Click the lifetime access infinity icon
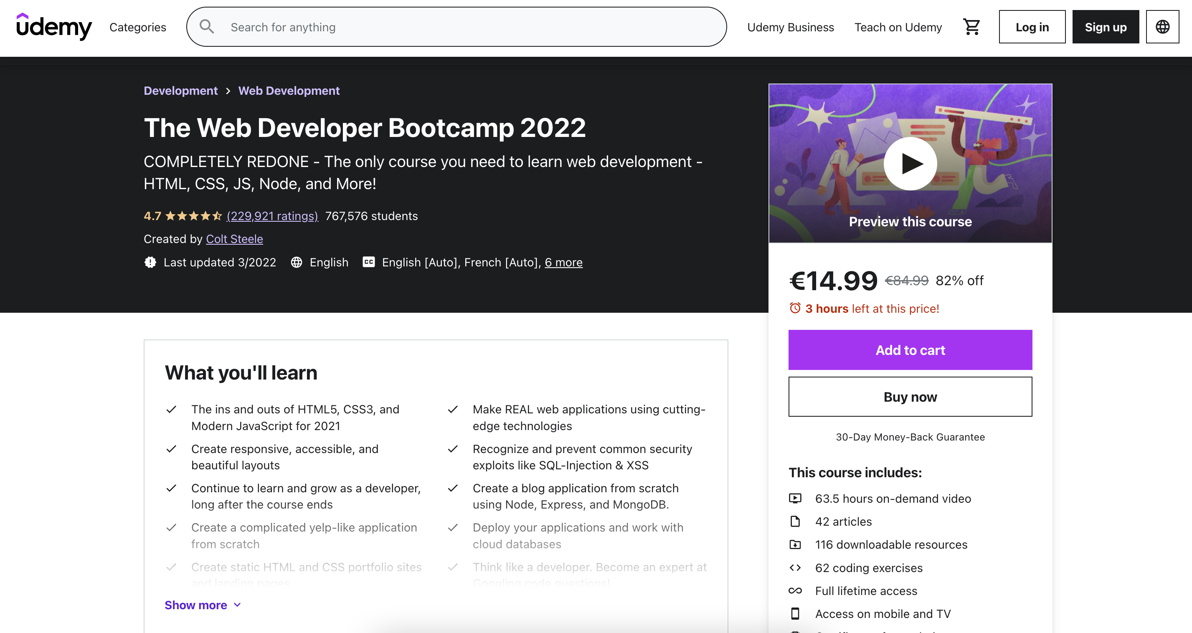This screenshot has height=633, width=1192. point(795,591)
